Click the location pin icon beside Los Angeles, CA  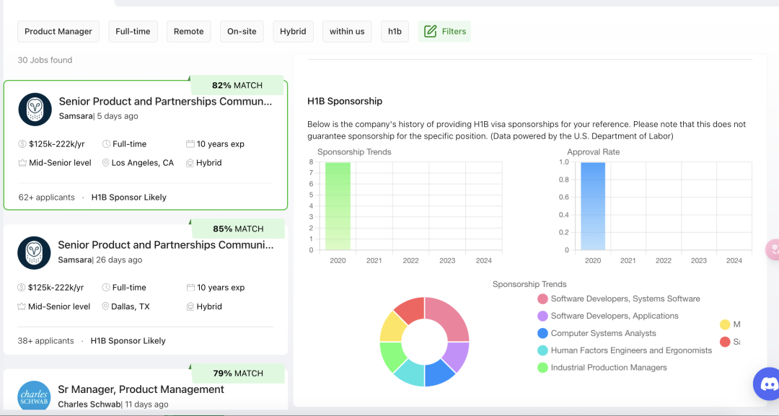click(106, 163)
